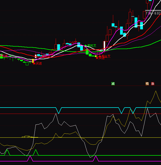161x165 pixels.
Task: Click the green 减 badge icon
Action: [113, 84]
